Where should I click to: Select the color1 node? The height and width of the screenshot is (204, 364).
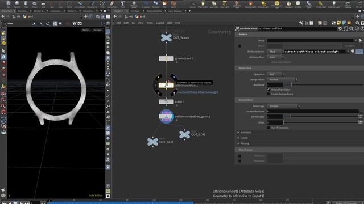pos(166,102)
